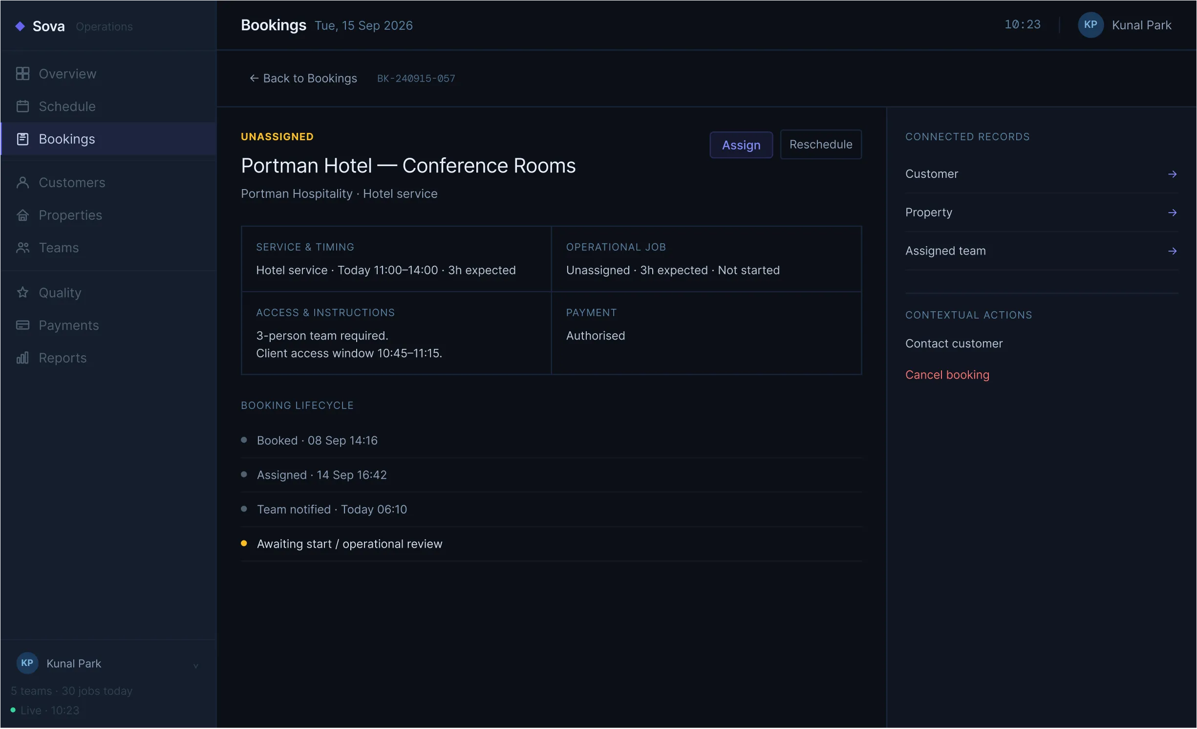Click the Payment 'Authorised' value
Image resolution: width=1197 pixels, height=729 pixels.
(x=595, y=336)
